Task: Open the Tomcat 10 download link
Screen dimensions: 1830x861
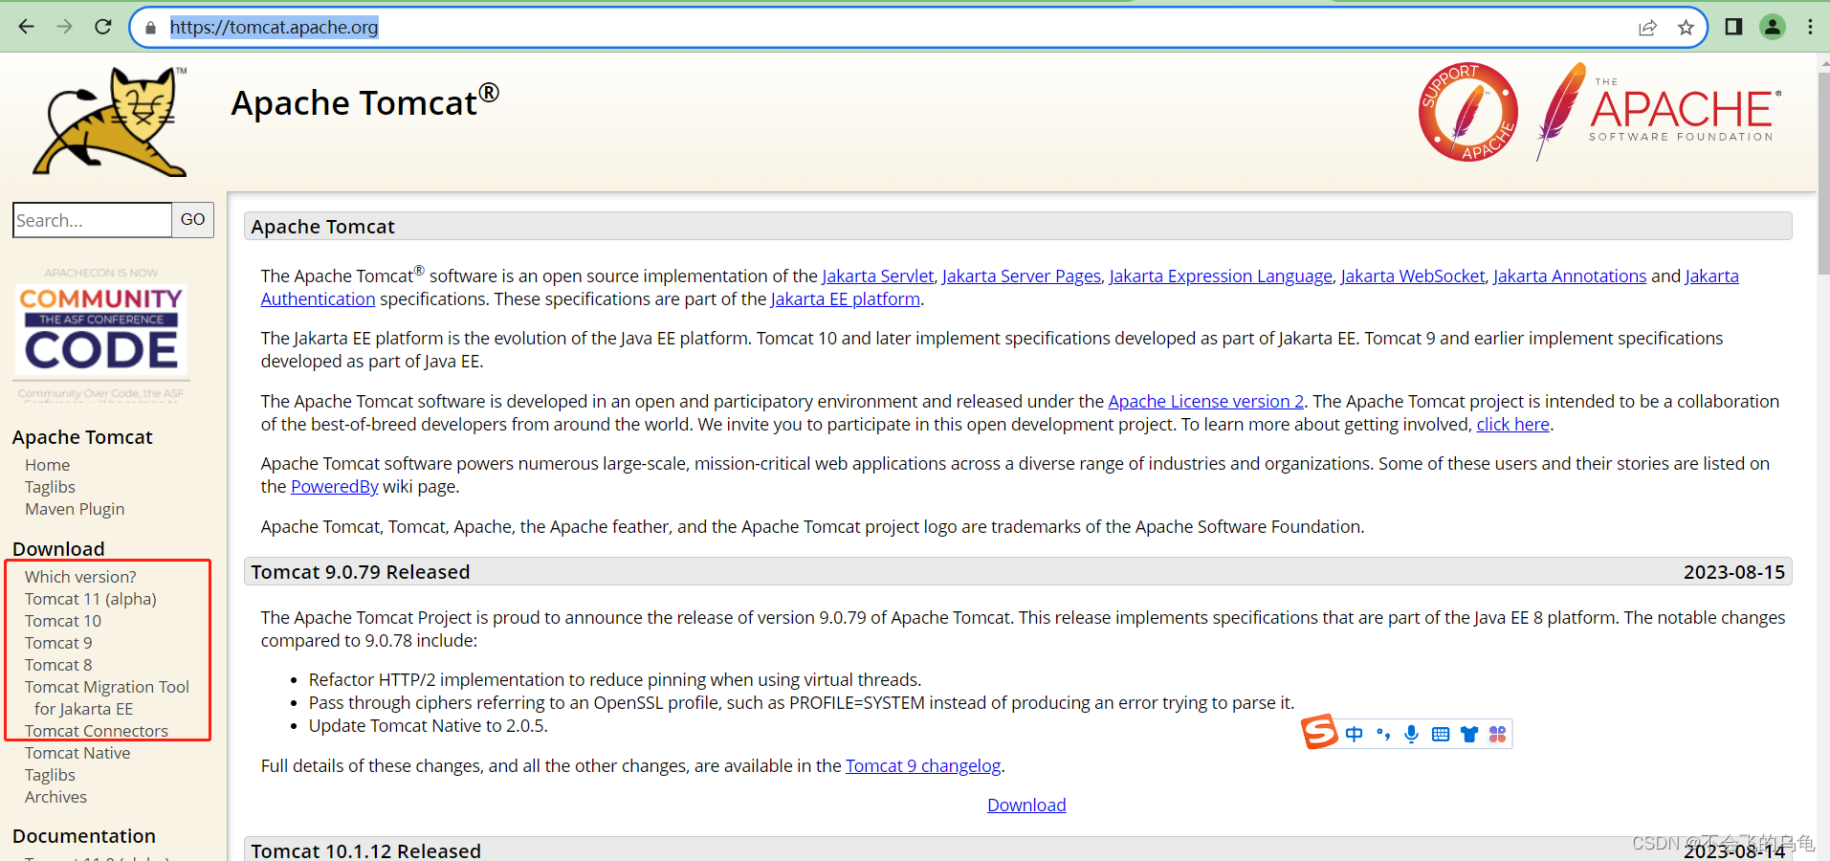Action: click(63, 621)
